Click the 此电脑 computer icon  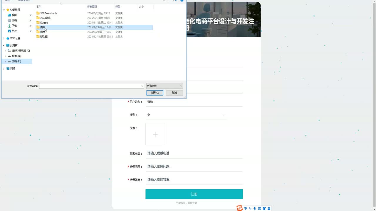point(8,45)
